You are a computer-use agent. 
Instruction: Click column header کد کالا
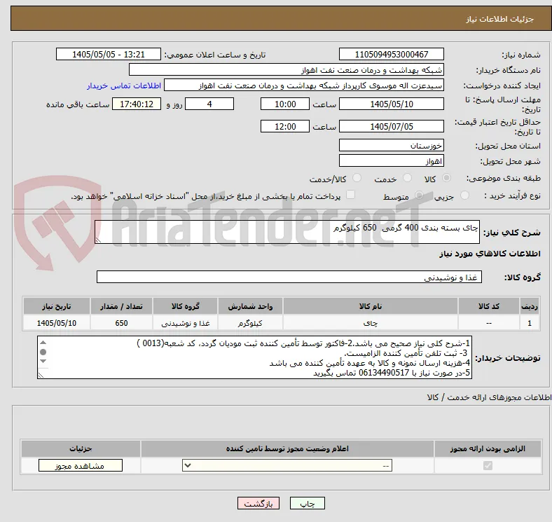489,306
